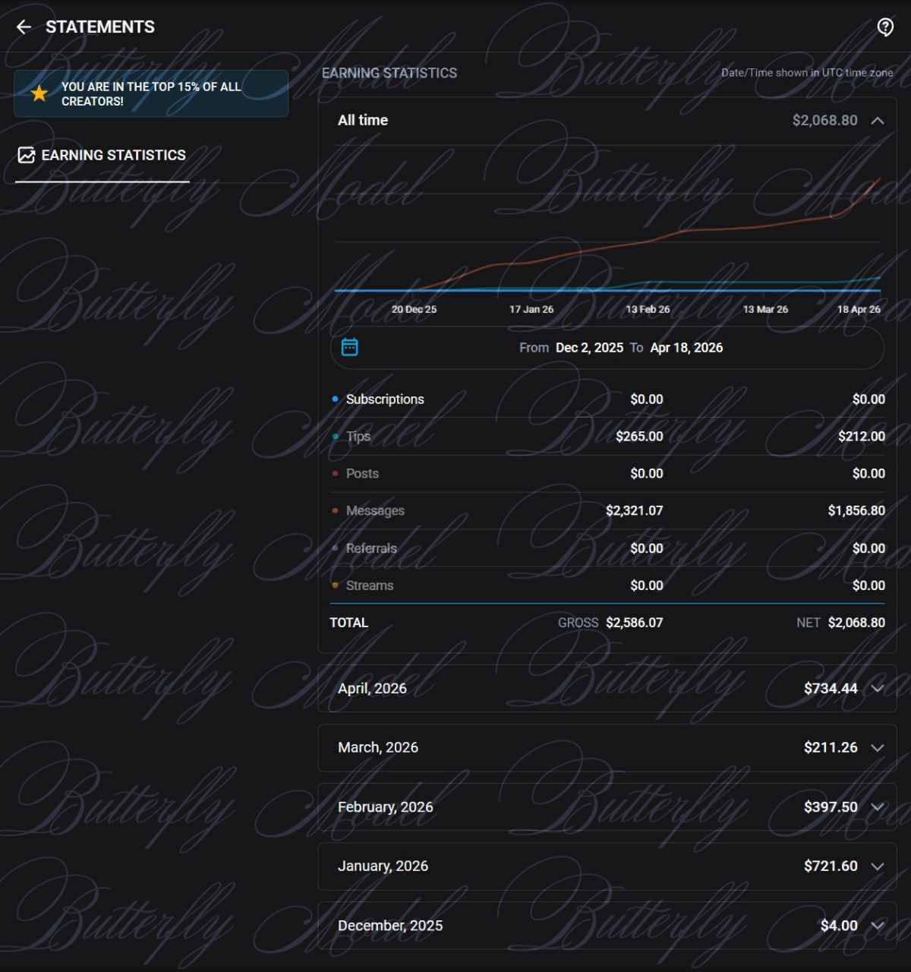Viewport: 911px width, 972px height.
Task: Click the Tips net value $212.00
Action: (862, 436)
